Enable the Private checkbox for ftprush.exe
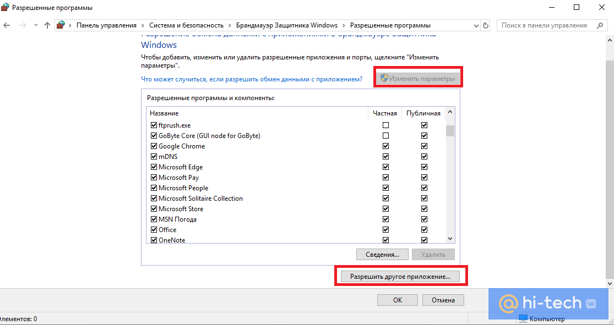This screenshot has height=325, width=614. click(x=385, y=125)
